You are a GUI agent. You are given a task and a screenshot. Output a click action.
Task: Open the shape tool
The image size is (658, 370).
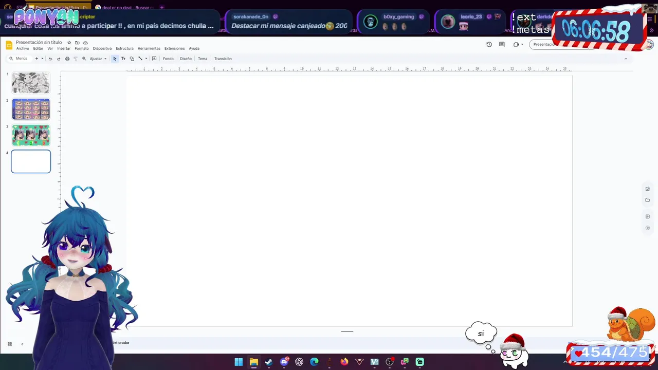(132, 59)
